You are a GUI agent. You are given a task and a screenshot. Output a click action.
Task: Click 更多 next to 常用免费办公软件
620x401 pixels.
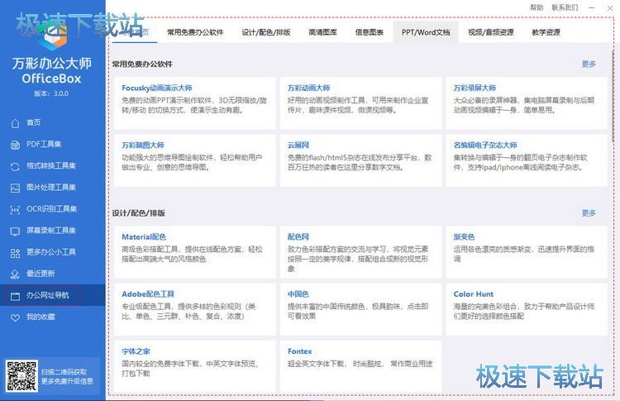point(589,64)
